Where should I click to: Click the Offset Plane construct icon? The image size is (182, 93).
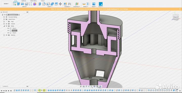[x=77, y=4]
